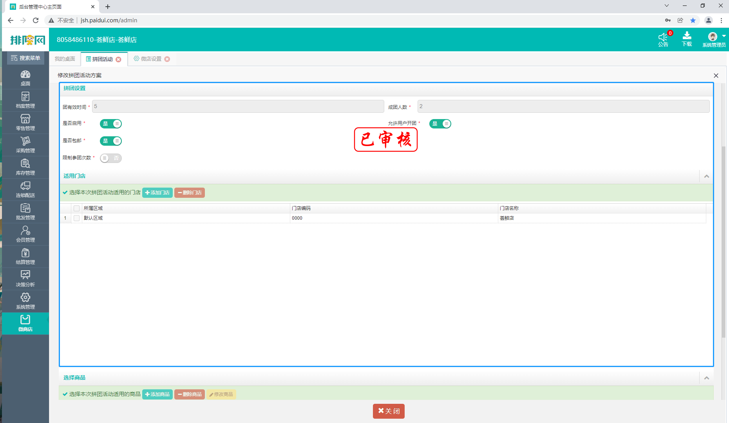Close the 修改拼团活动方案 dialog with X
The height and width of the screenshot is (423, 729).
pos(716,76)
